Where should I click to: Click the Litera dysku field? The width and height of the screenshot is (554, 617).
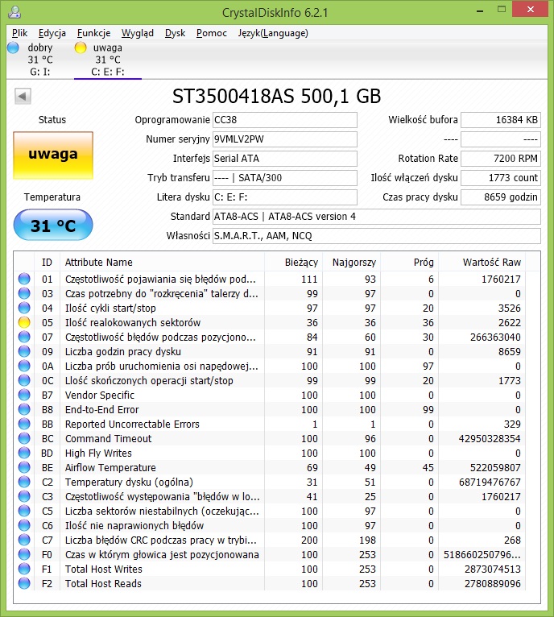(x=285, y=197)
